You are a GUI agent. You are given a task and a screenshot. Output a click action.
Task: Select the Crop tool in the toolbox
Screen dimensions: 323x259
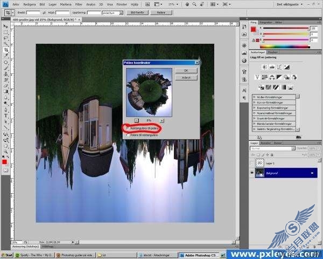(x=6, y=50)
